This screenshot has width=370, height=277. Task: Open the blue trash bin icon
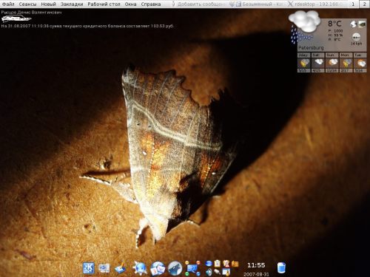281,268
